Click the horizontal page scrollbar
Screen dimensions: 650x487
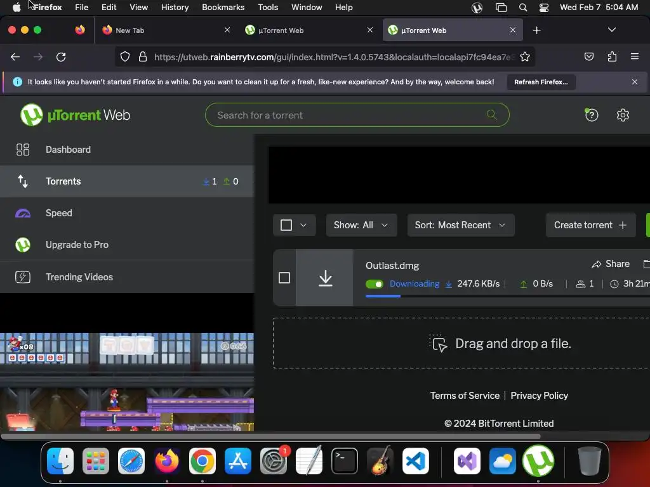click(270, 436)
